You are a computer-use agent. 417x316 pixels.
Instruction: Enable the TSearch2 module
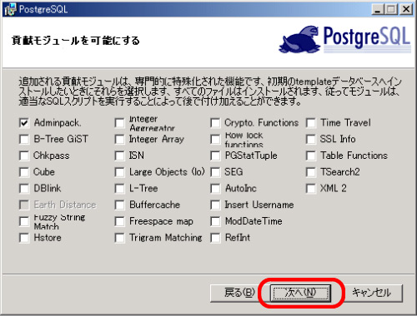coord(311,172)
